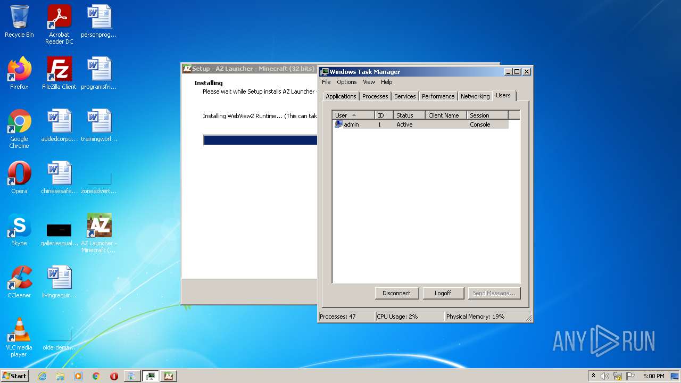Screen dimensions: 681x383
Task: Open the Action Center flag icon
Action: pyautogui.click(x=630, y=376)
